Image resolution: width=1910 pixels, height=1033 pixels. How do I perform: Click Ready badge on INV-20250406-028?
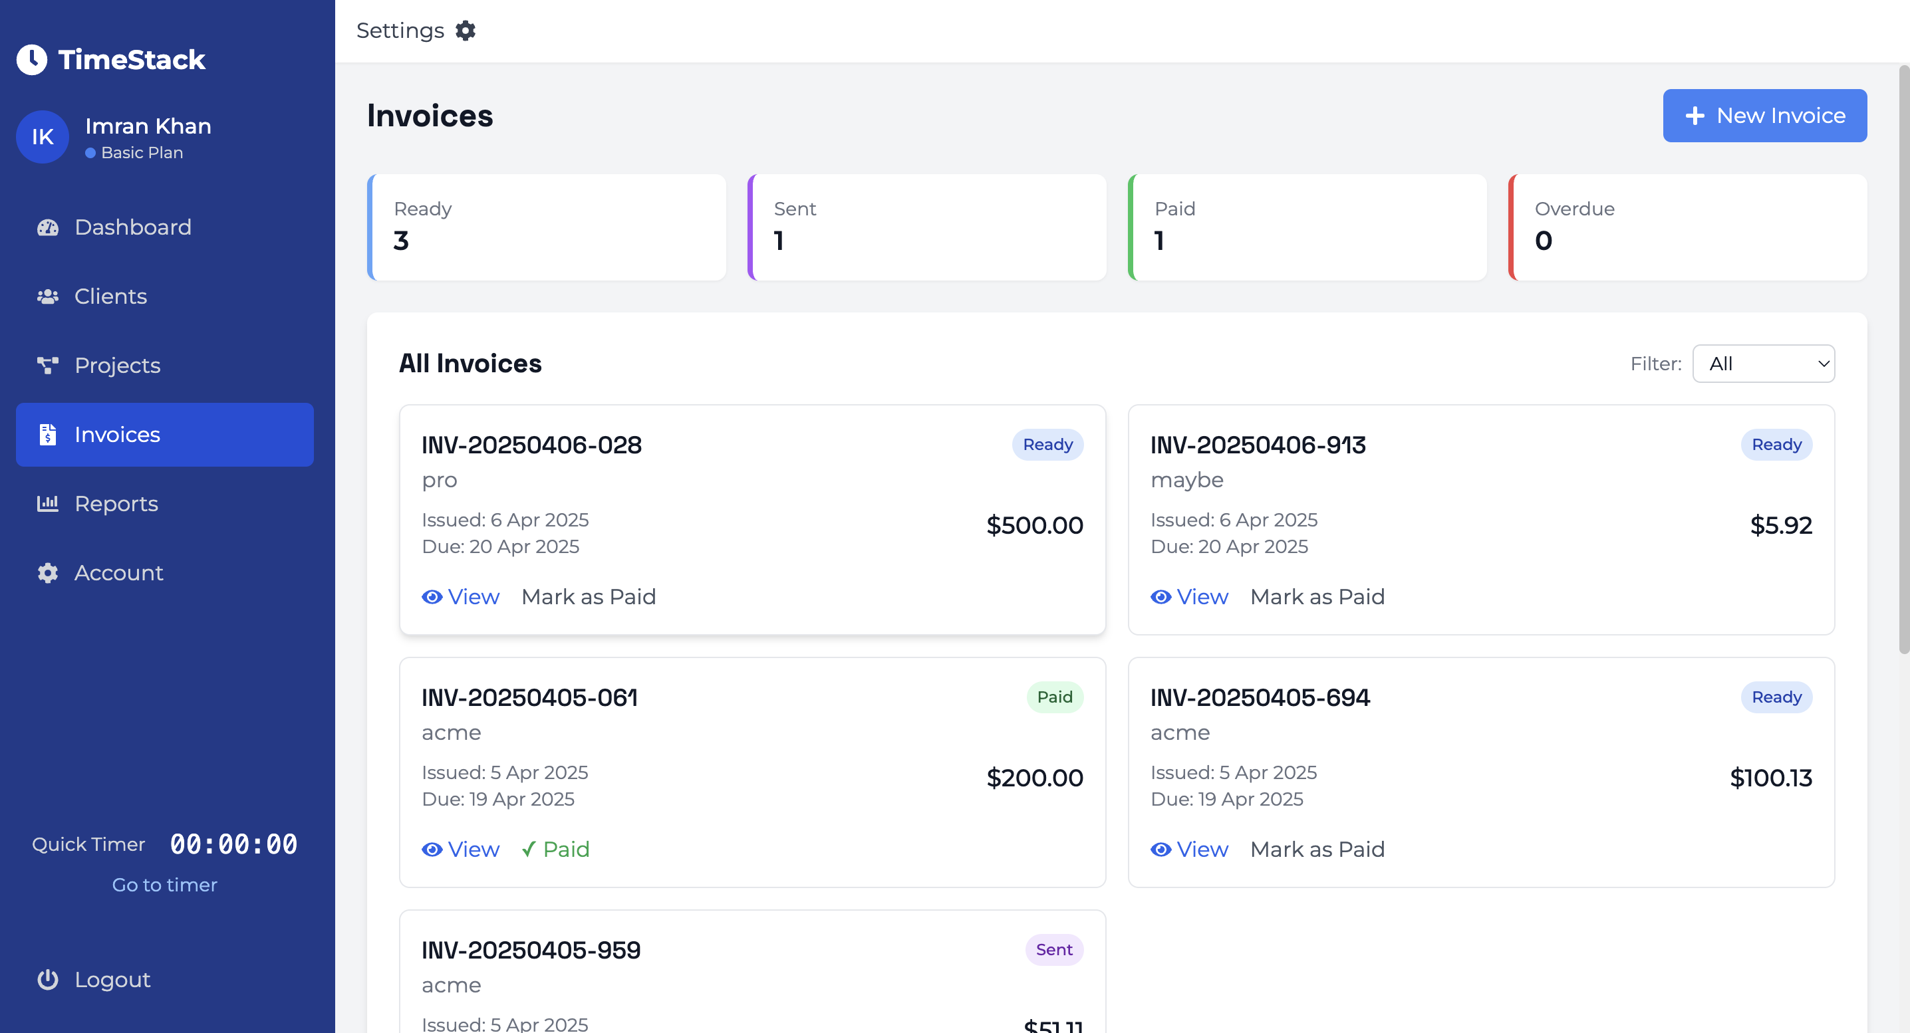click(x=1047, y=445)
